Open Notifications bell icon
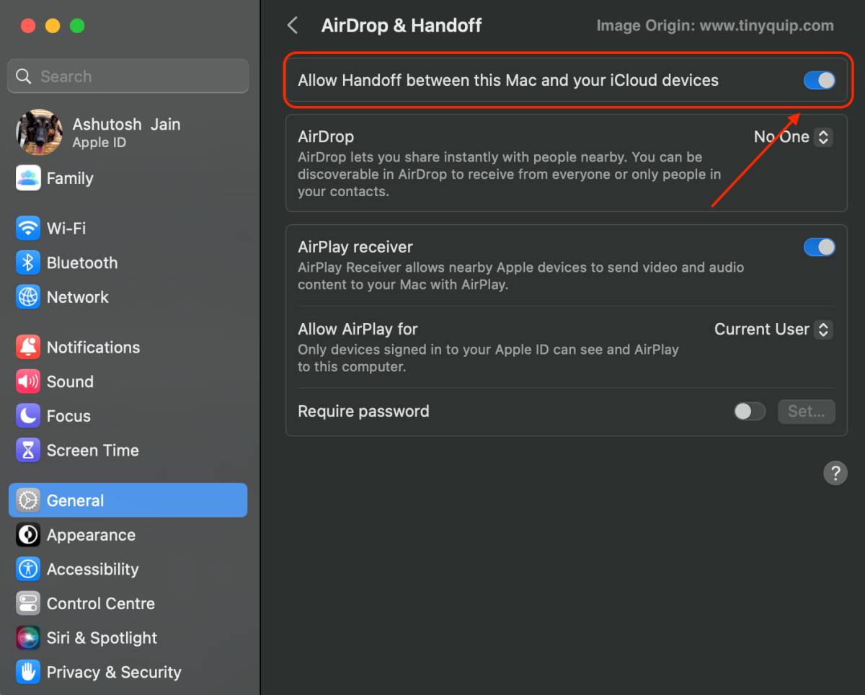The height and width of the screenshot is (695, 865). [28, 347]
